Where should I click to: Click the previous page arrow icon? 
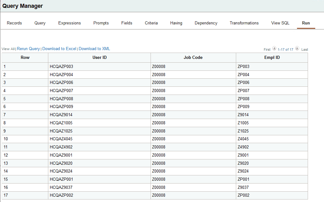(274, 49)
